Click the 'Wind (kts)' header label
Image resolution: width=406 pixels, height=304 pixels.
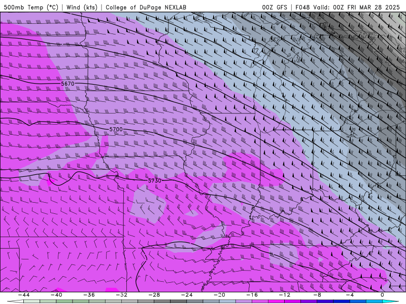[82, 7]
